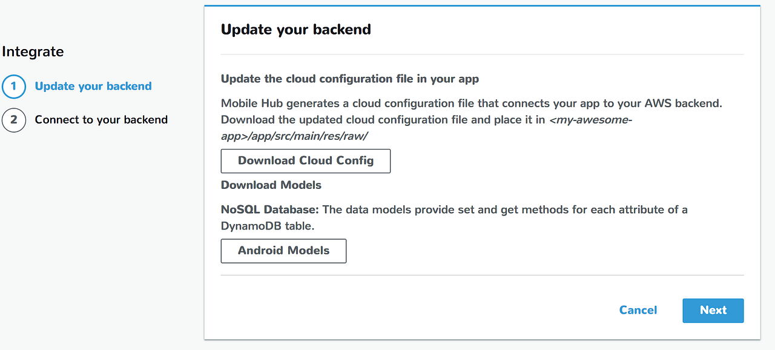Select the "Update your backend" sidebar step

pos(93,86)
